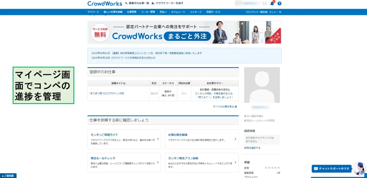Open 支援サービス menu item

coord(213,12)
